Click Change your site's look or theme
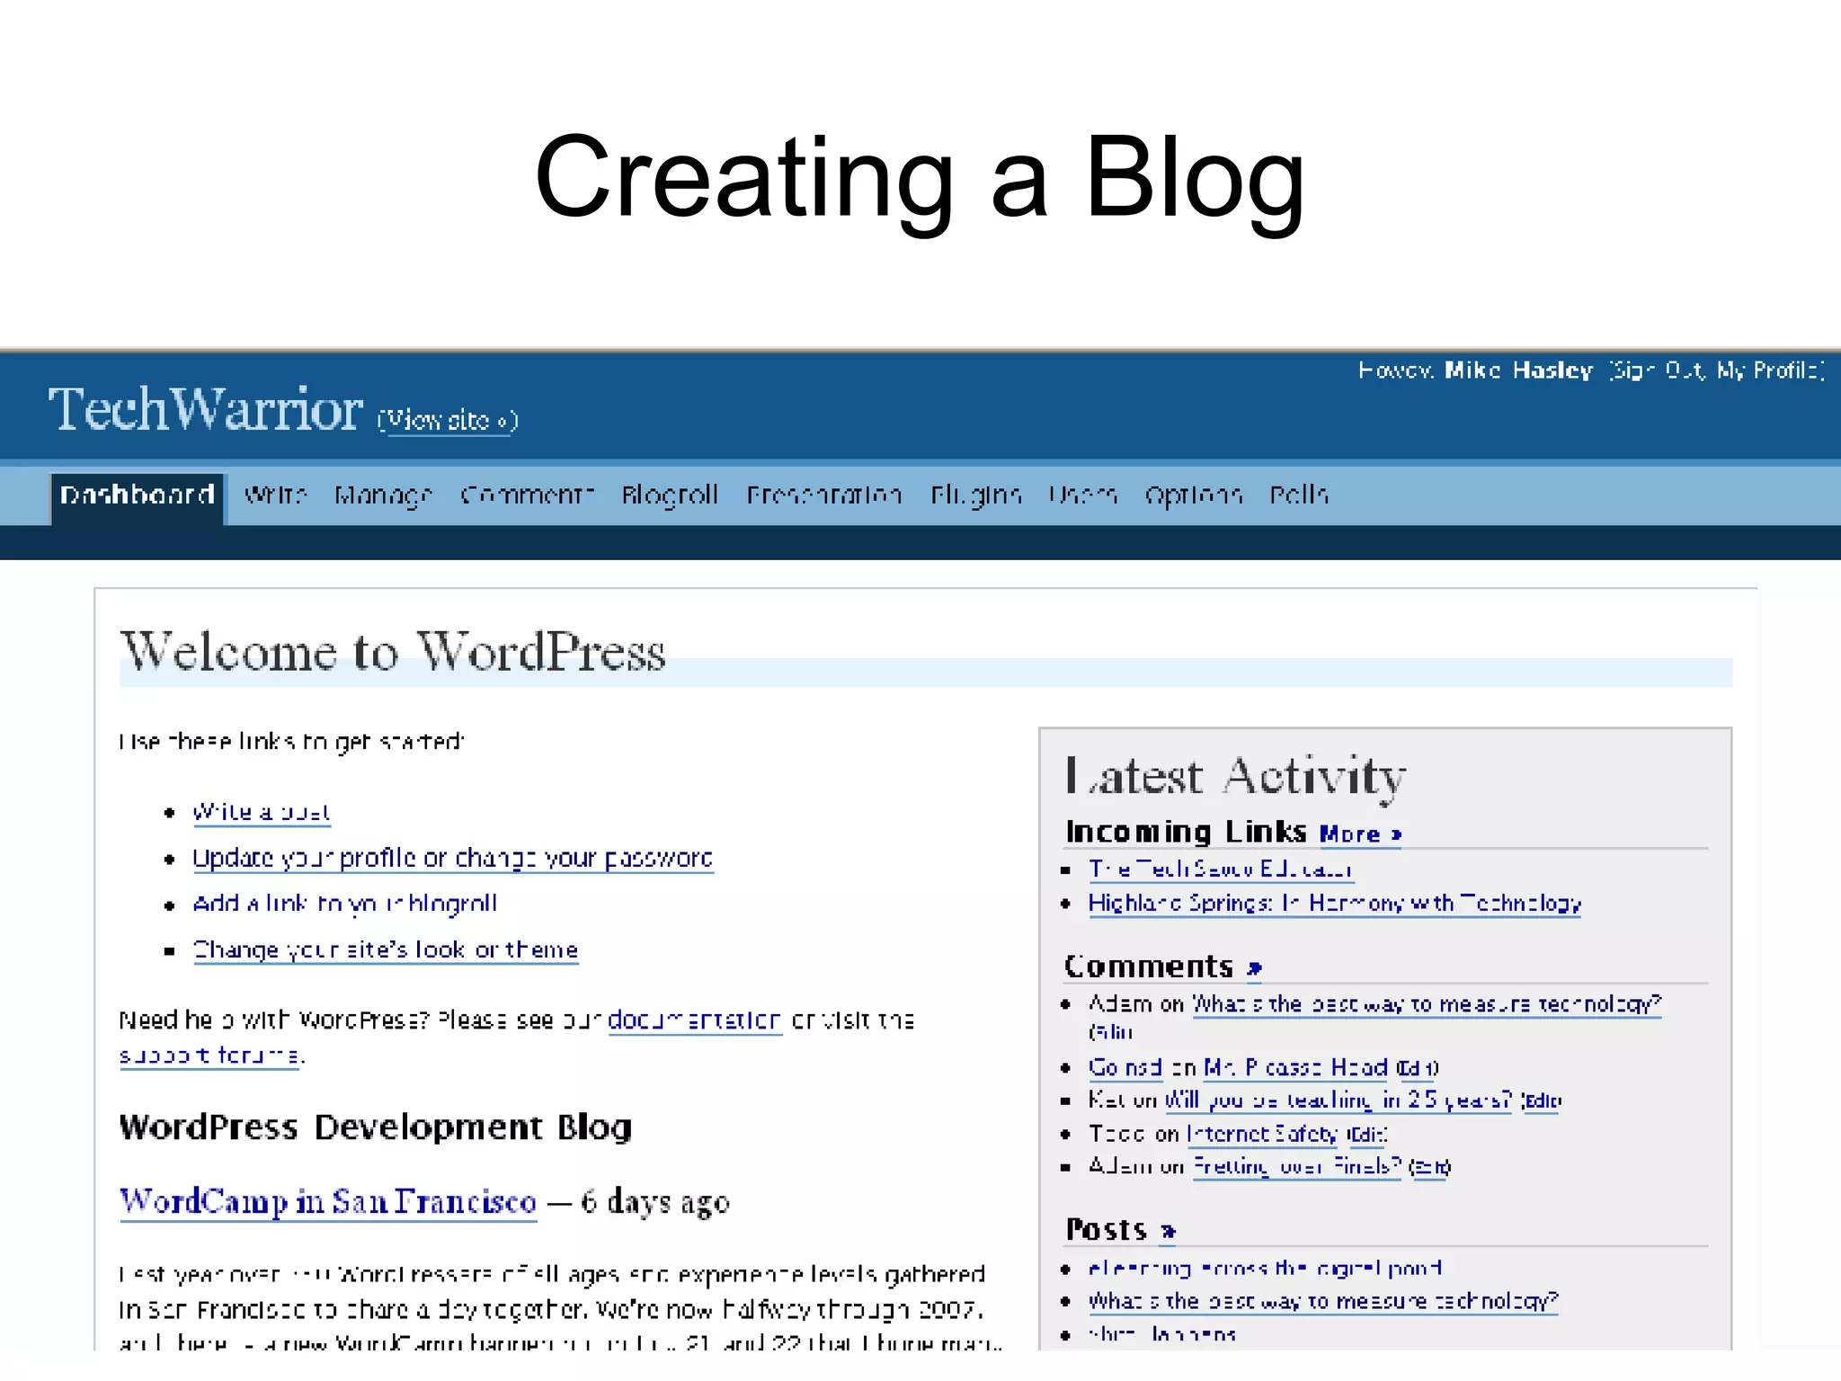 (386, 950)
